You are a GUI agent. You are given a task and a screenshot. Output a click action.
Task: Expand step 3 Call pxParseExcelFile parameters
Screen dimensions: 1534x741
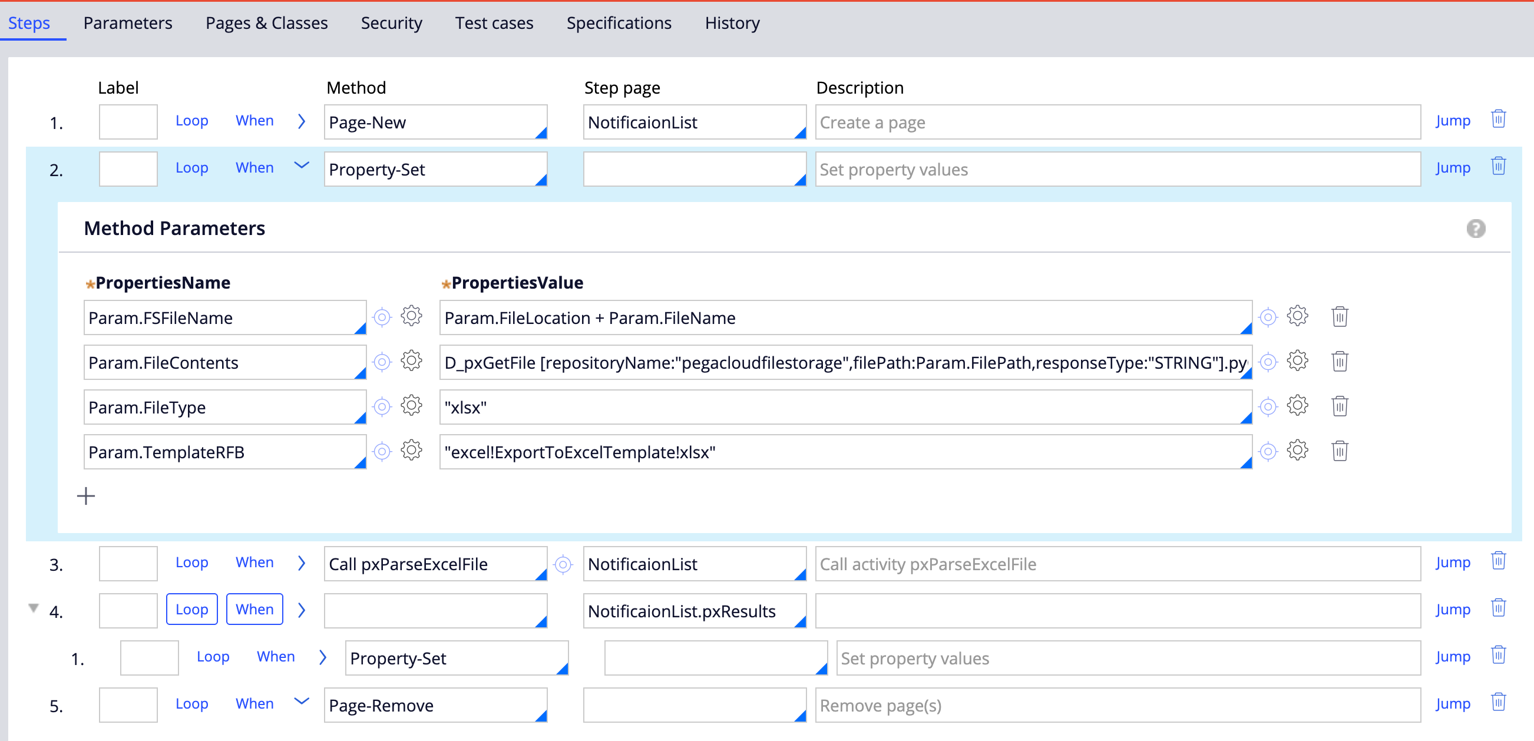pos(302,563)
